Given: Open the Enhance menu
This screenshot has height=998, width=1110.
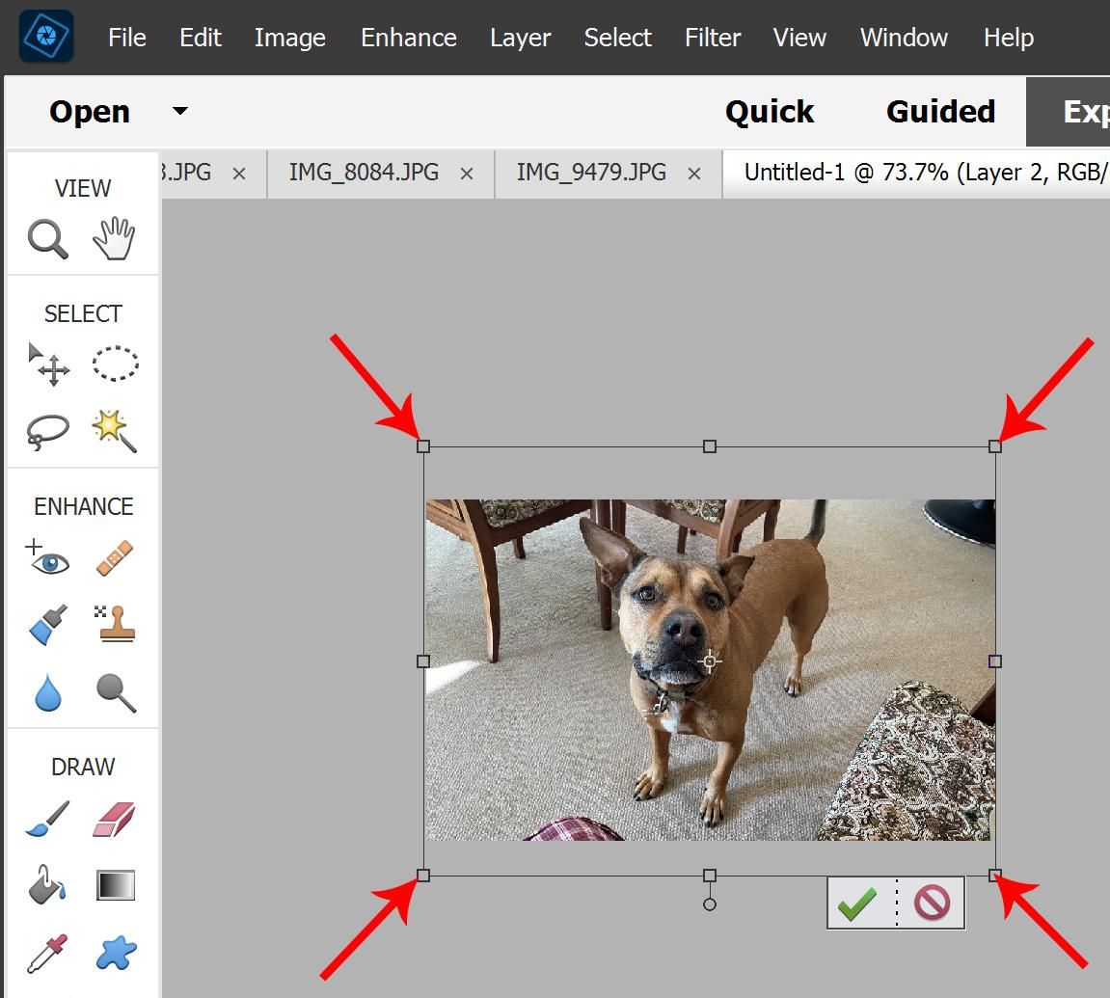Looking at the screenshot, I should [x=408, y=38].
